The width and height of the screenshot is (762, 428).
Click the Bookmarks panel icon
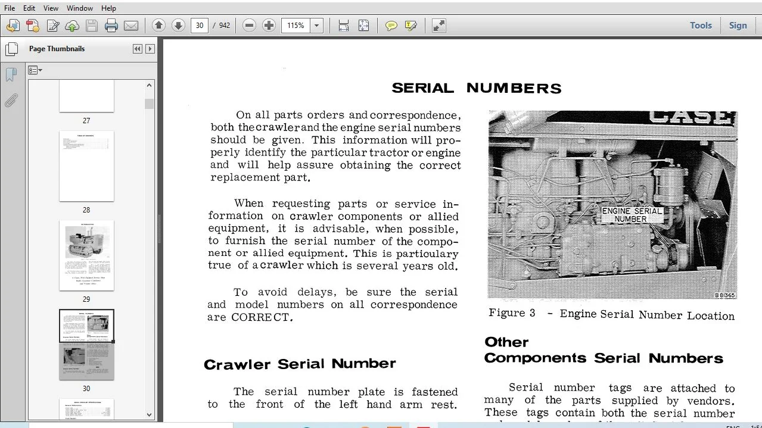(11, 75)
